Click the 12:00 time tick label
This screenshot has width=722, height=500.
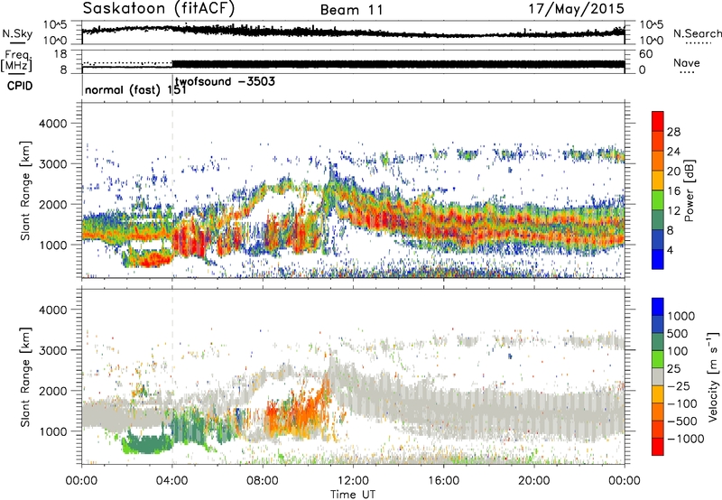pyautogui.click(x=353, y=481)
